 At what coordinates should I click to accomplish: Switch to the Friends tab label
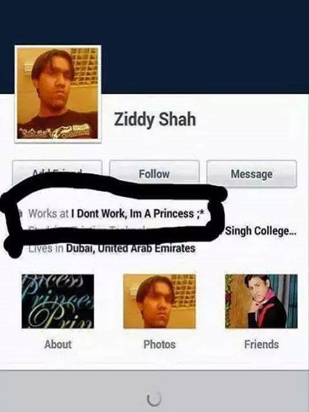(261, 344)
